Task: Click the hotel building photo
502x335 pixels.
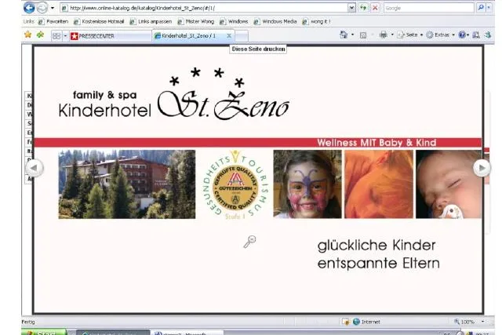Action: [127, 184]
